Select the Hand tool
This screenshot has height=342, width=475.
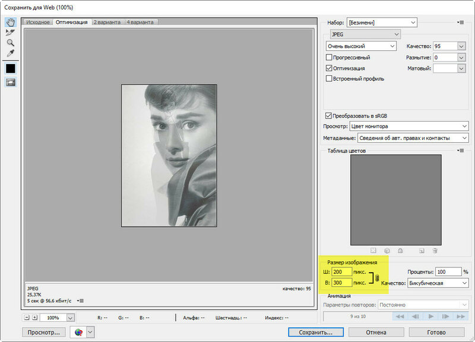click(x=10, y=22)
